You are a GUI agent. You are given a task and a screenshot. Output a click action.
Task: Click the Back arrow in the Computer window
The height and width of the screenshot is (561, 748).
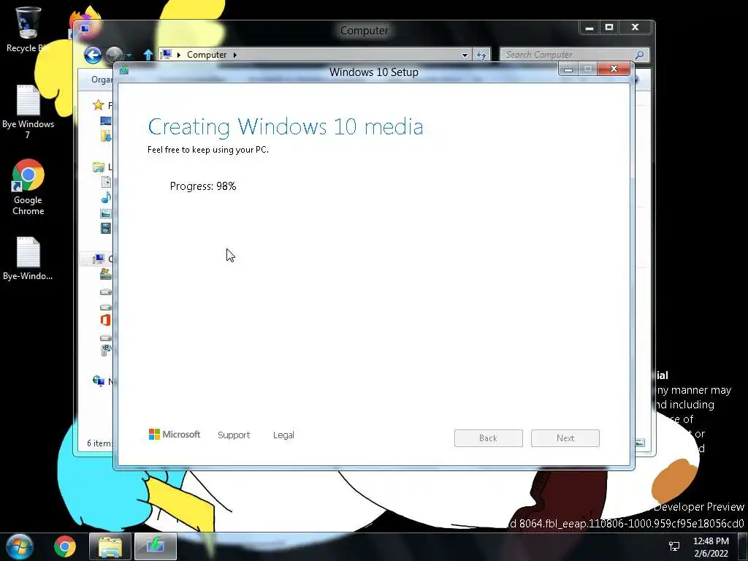[93, 56]
